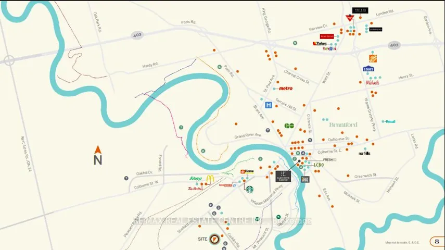Click the Elements Casino logo

click(283, 176)
